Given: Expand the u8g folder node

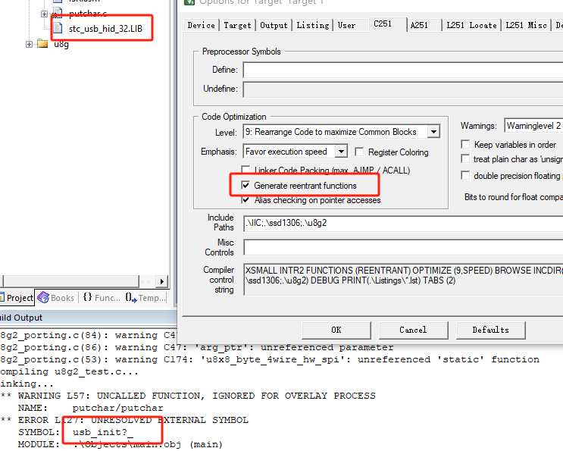Looking at the screenshot, I should click(29, 44).
